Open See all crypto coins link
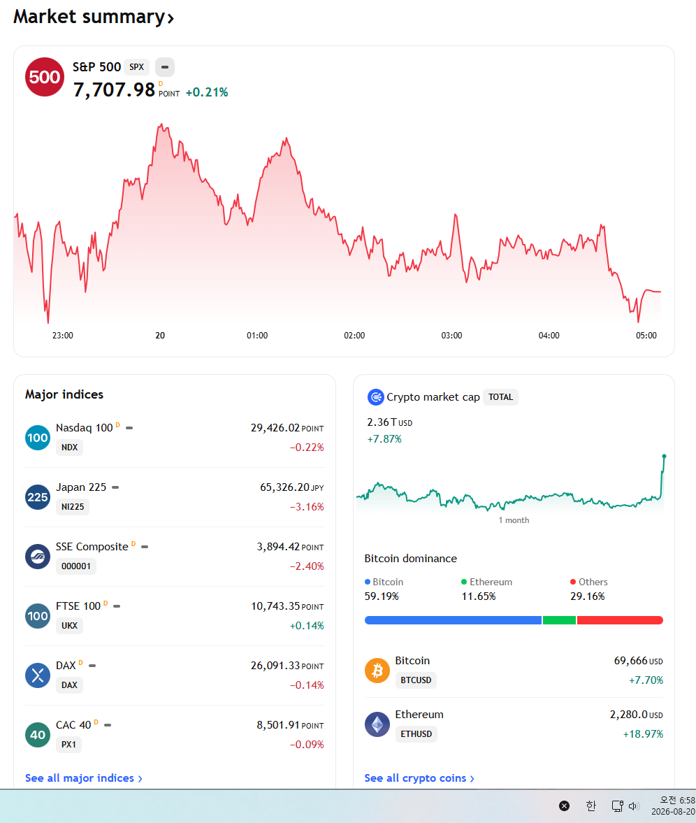696x823 pixels. [x=419, y=778]
